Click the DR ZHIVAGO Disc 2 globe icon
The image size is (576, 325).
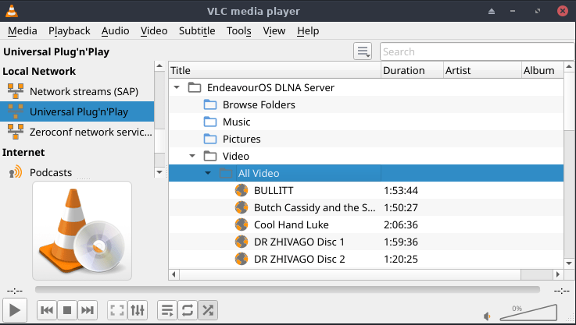click(x=241, y=259)
